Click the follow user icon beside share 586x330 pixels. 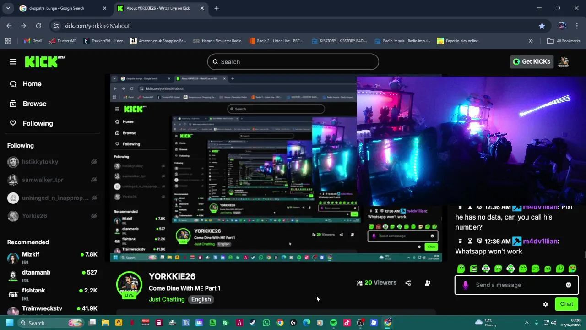tap(427, 283)
